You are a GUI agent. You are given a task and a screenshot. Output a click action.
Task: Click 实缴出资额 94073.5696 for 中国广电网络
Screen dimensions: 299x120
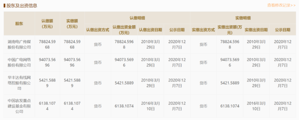point(230,62)
